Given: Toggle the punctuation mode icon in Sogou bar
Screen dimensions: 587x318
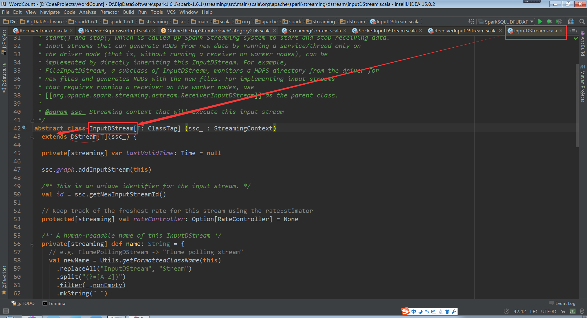Looking at the screenshot, I should [x=427, y=312].
